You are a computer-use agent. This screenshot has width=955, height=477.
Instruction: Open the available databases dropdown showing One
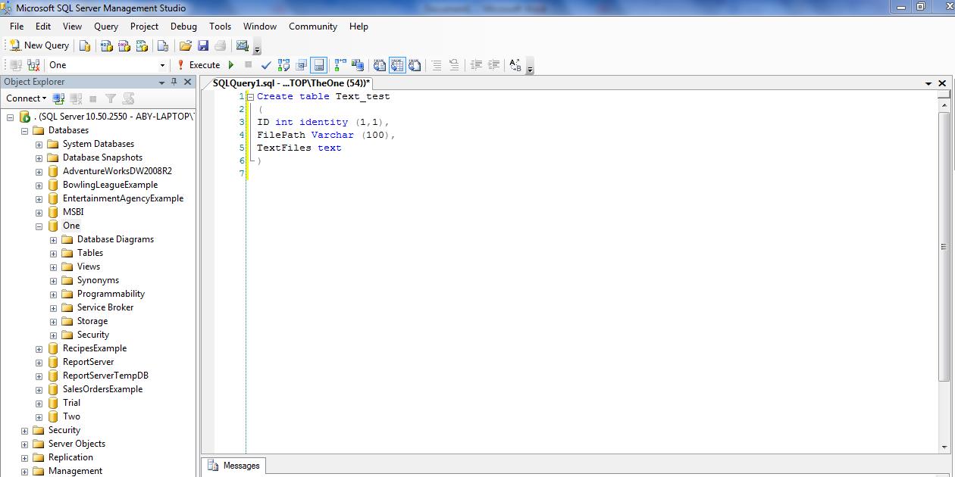pyautogui.click(x=162, y=65)
